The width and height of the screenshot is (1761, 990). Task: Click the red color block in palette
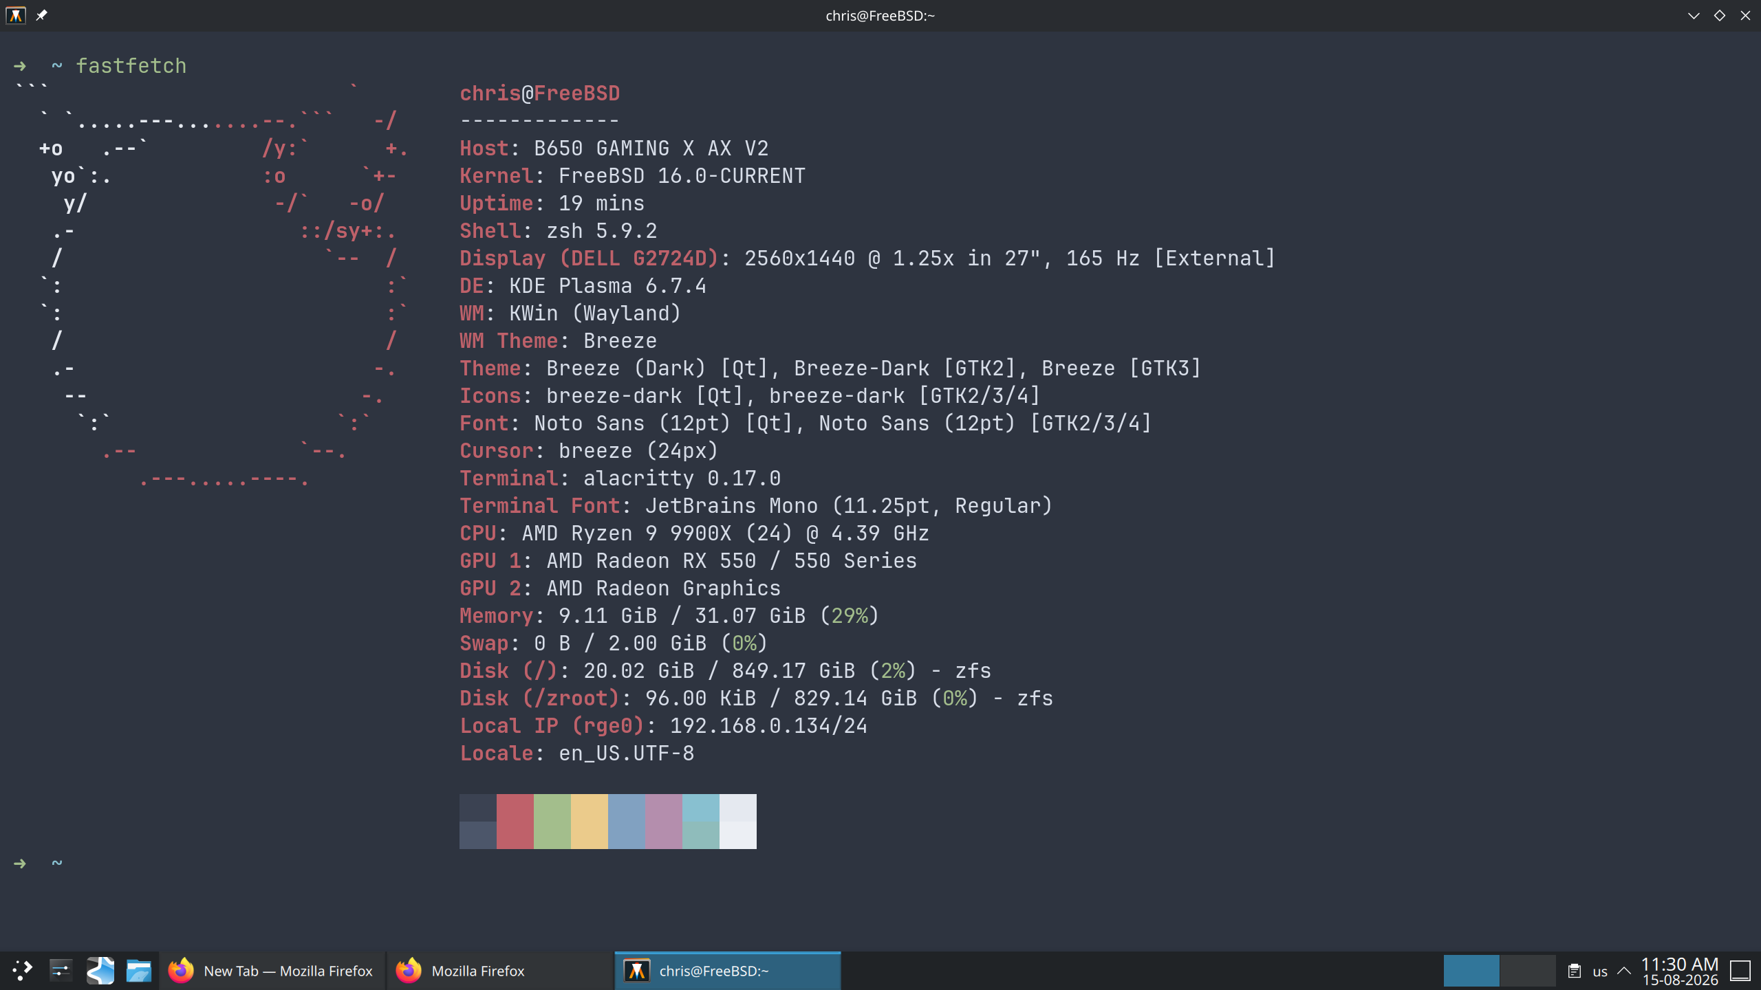point(515,822)
